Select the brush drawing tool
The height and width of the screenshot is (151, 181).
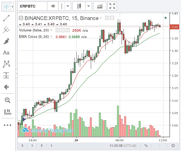pos(6,41)
